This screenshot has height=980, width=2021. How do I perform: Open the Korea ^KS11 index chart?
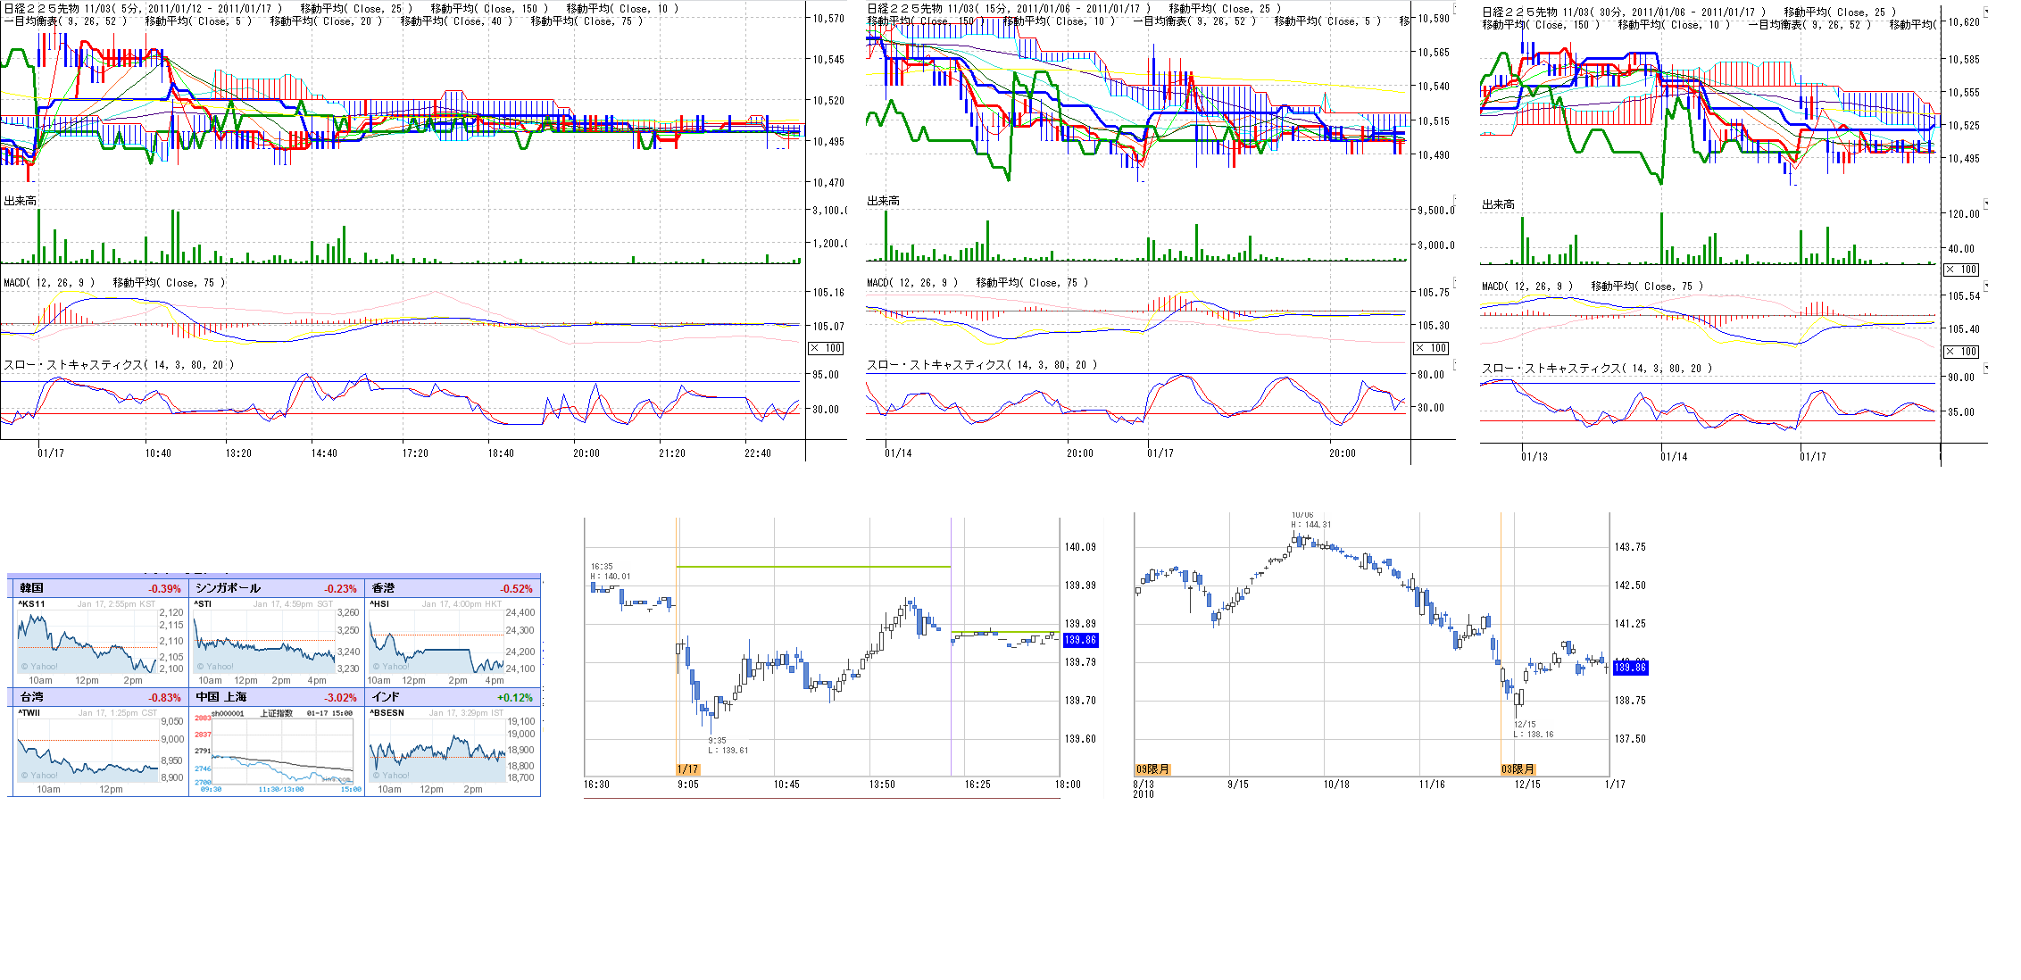pos(87,641)
